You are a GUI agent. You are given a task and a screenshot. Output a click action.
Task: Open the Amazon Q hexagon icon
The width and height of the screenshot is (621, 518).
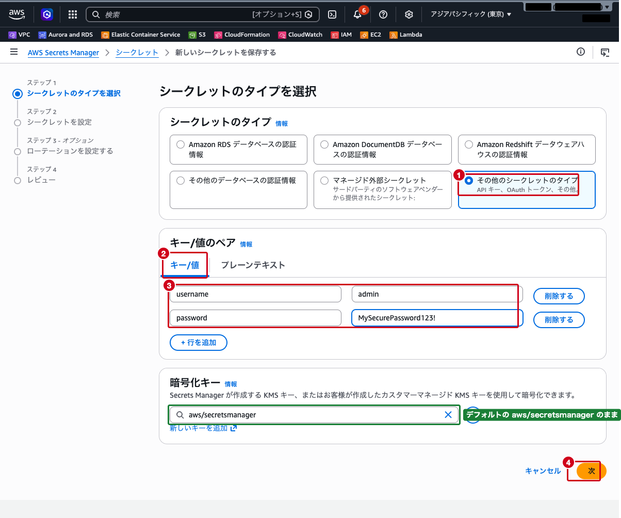47,14
